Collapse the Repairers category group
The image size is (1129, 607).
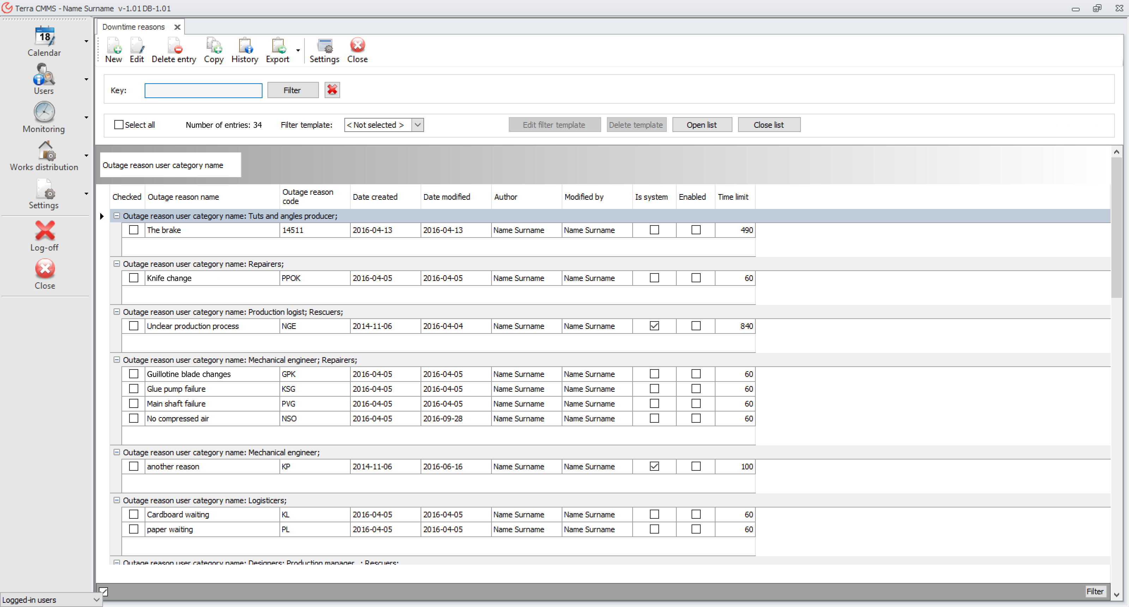[x=116, y=264]
